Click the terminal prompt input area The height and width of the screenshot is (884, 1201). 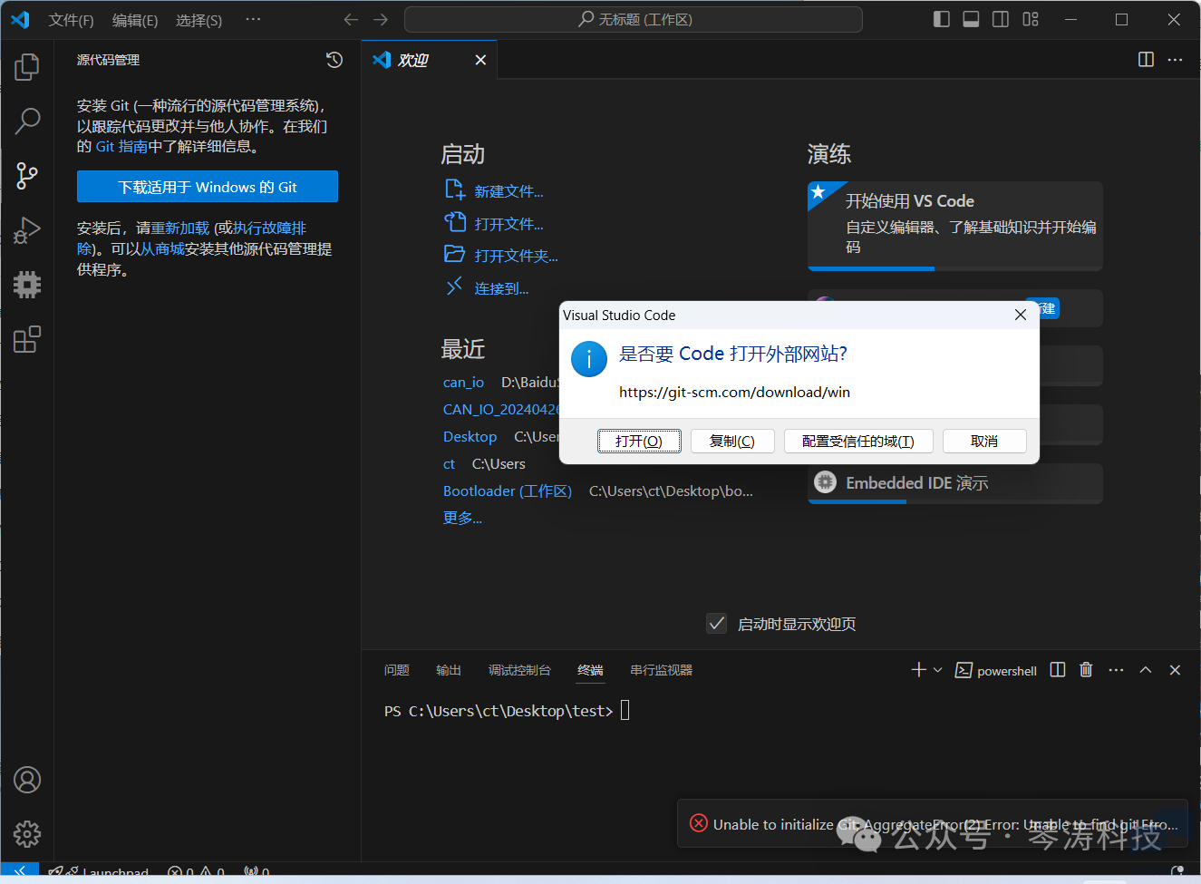pyautogui.click(x=625, y=711)
